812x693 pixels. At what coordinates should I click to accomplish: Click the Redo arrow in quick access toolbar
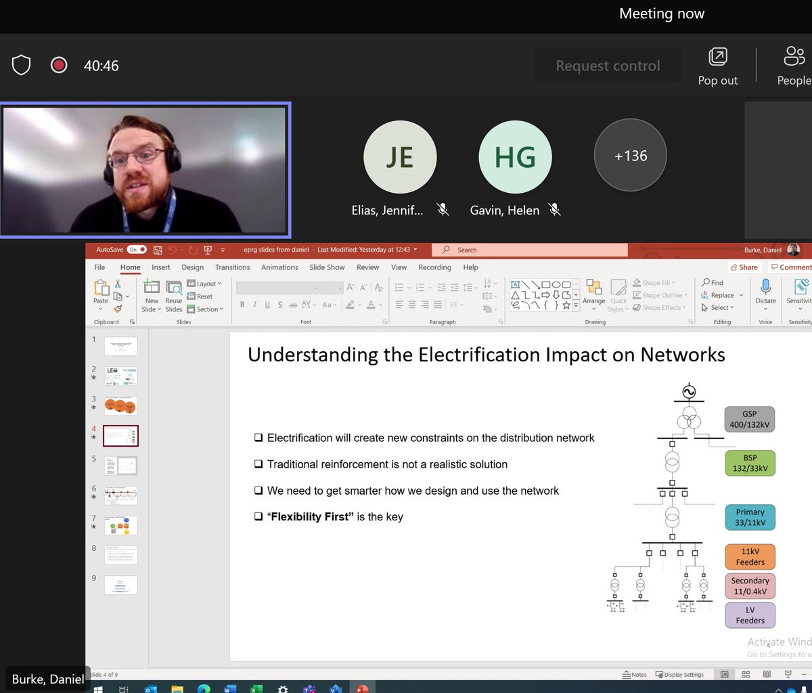point(193,250)
